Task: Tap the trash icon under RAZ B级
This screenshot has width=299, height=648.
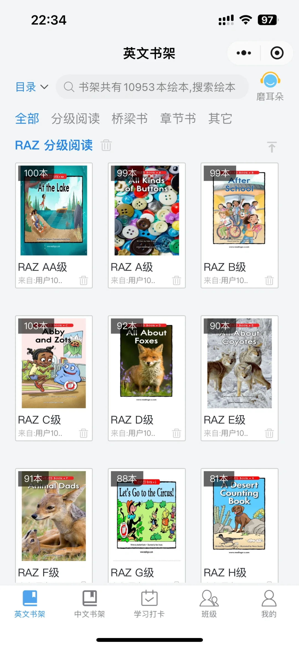Action: click(x=269, y=280)
